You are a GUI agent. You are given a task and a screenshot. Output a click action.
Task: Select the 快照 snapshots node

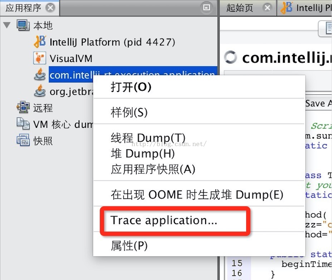pyautogui.click(x=43, y=141)
